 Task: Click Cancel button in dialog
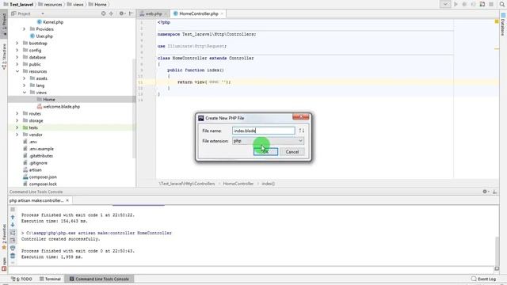(x=292, y=151)
